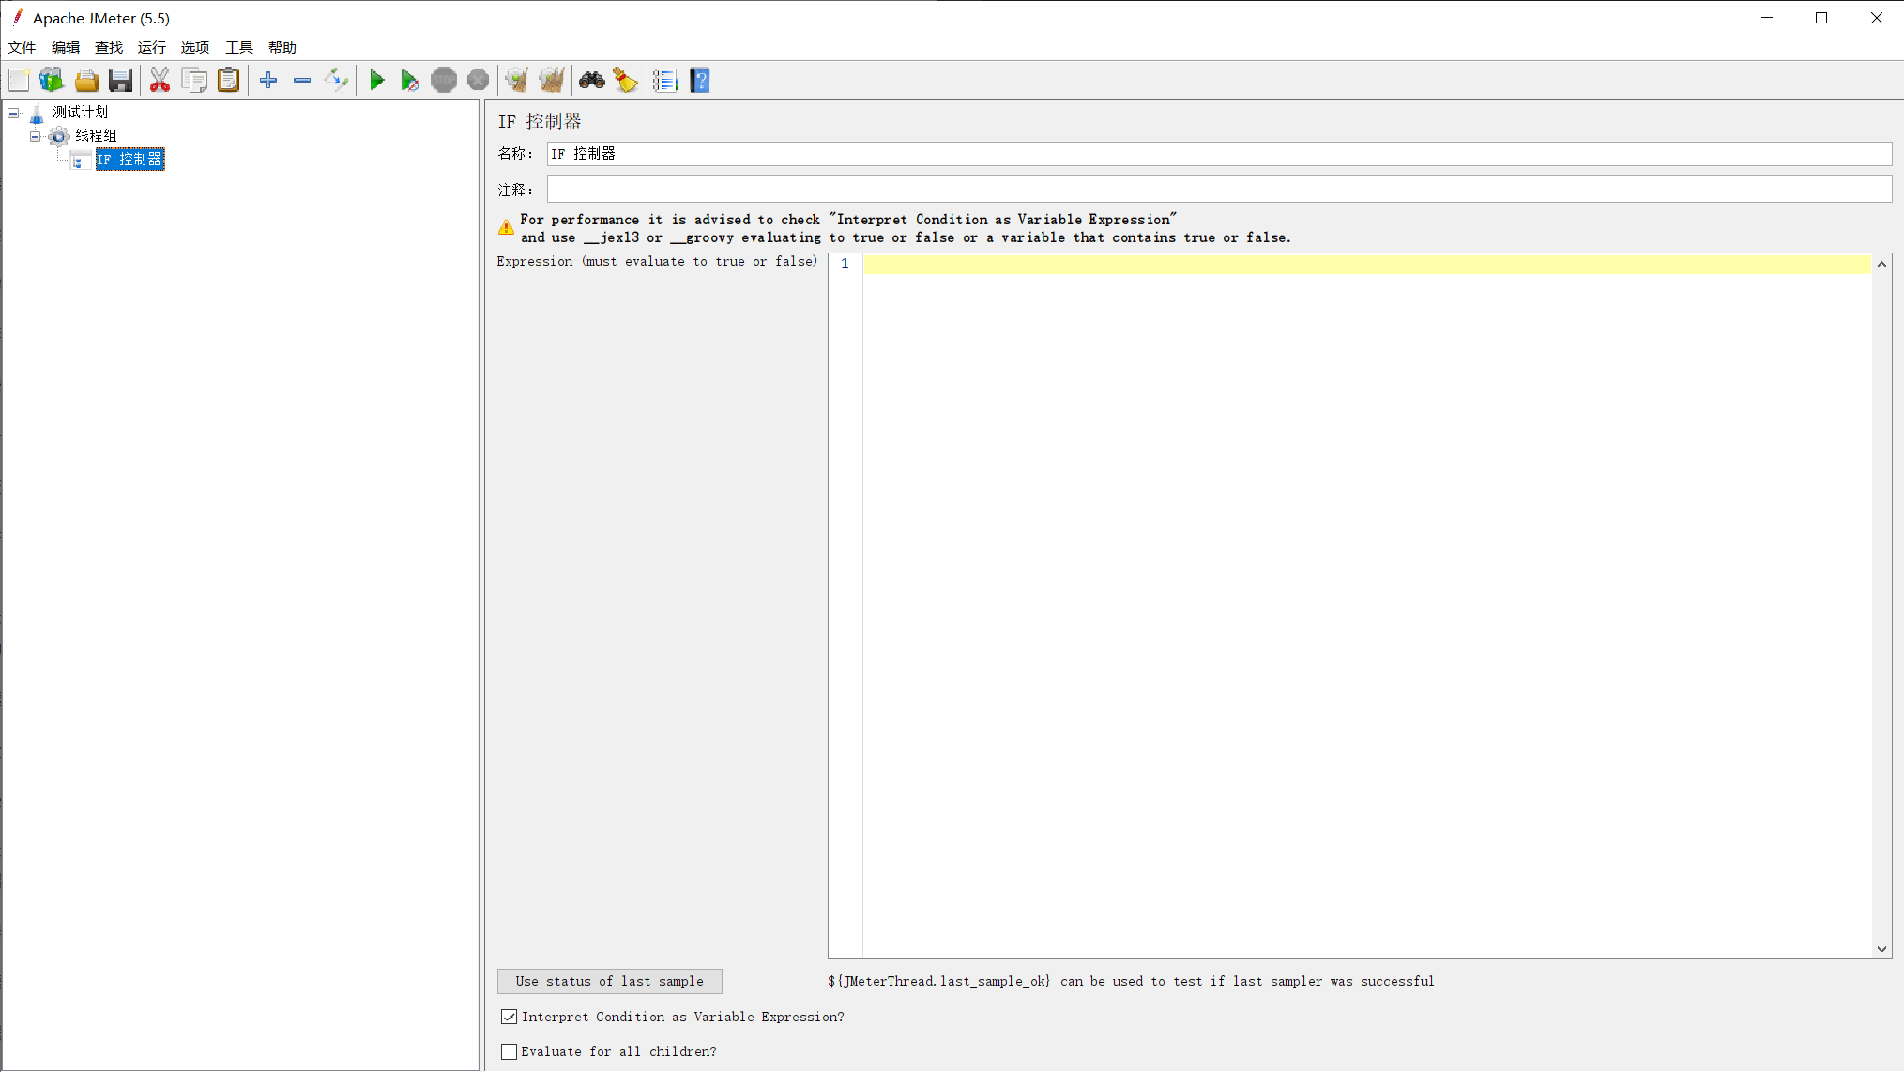Screen dimensions: 1904x1072
Task: Click the Open file folder icon
Action: [86, 81]
